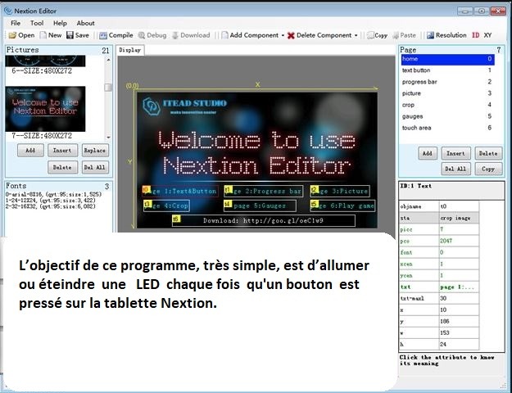Select the 'progress bar' page
The image size is (512, 393).
coord(447,82)
